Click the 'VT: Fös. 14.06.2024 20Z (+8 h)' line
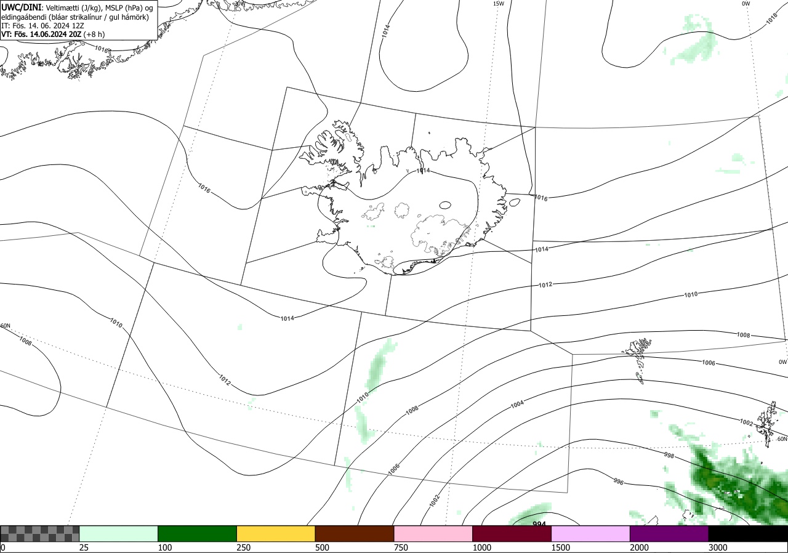This screenshot has width=788, height=553. (53, 34)
